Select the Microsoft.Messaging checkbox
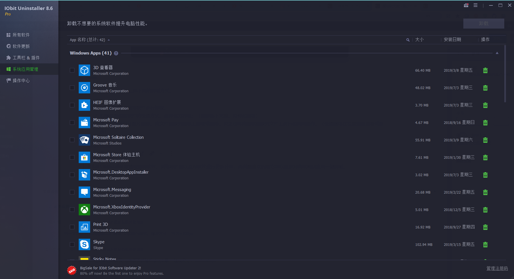Screen dimensions: 514x279 (72, 192)
